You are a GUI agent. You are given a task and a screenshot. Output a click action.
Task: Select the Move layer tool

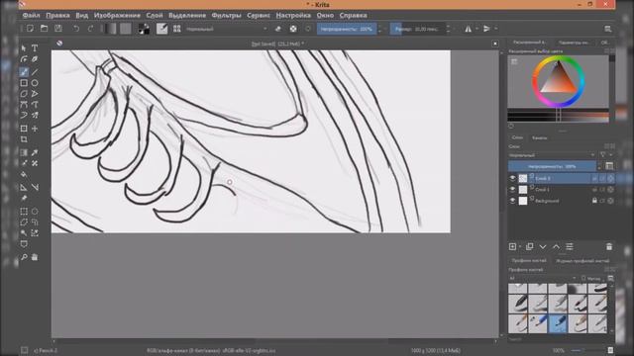(35, 129)
